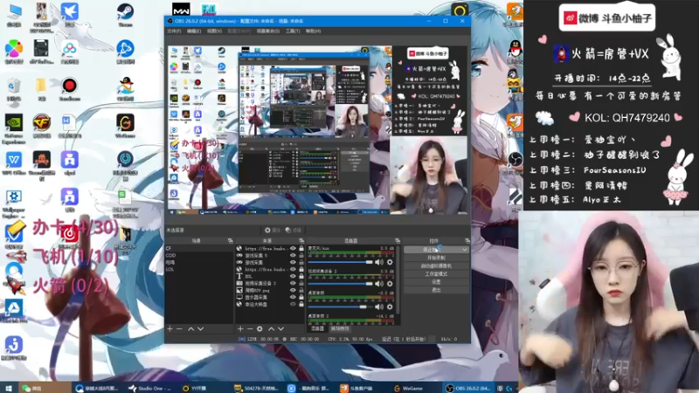Open the Steam desktop shortcut
The image size is (699, 393).
point(125,14)
